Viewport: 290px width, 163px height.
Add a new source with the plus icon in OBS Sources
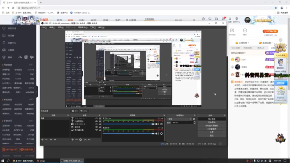(72, 140)
